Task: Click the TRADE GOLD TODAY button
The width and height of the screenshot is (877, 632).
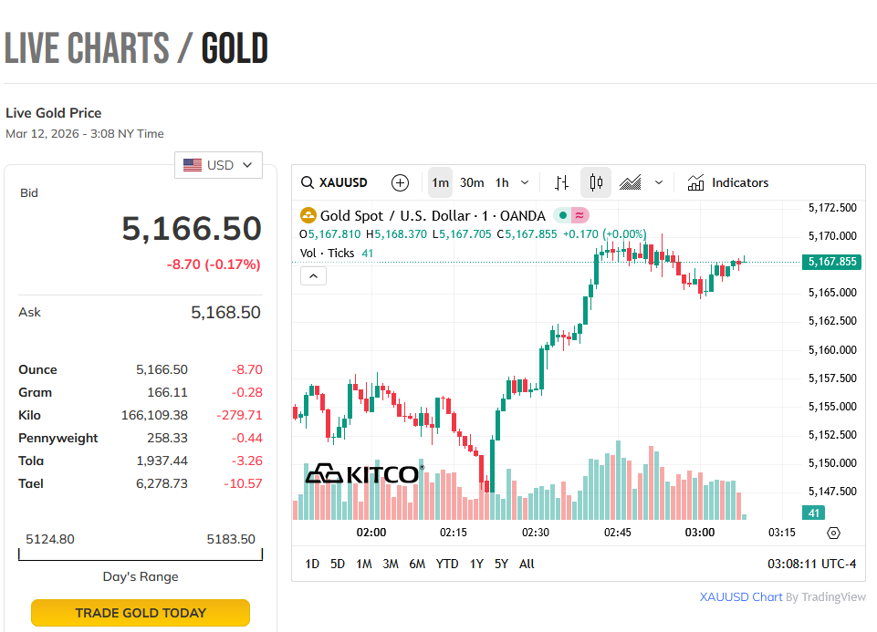Action: point(141,613)
